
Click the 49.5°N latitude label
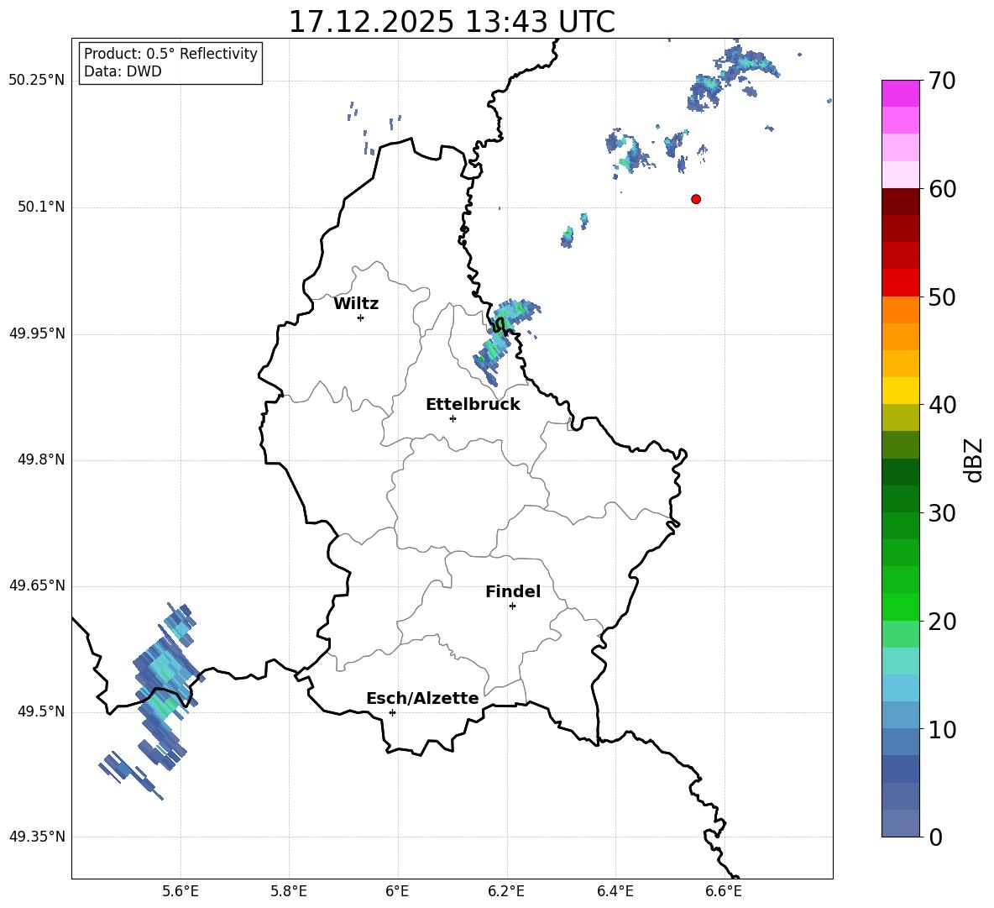pyautogui.click(x=40, y=711)
